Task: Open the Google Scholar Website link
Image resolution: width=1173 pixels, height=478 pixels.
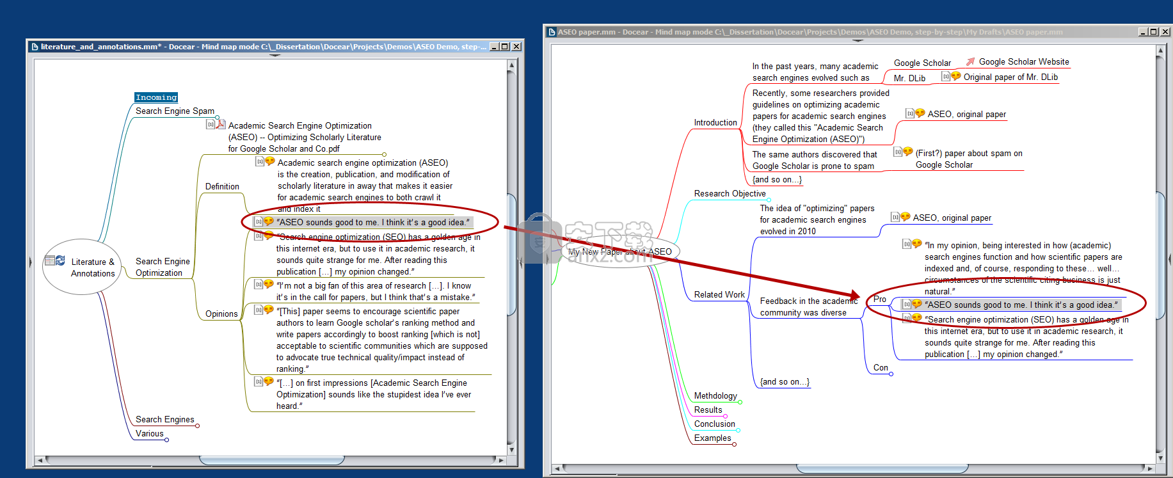Action: click(x=1024, y=61)
